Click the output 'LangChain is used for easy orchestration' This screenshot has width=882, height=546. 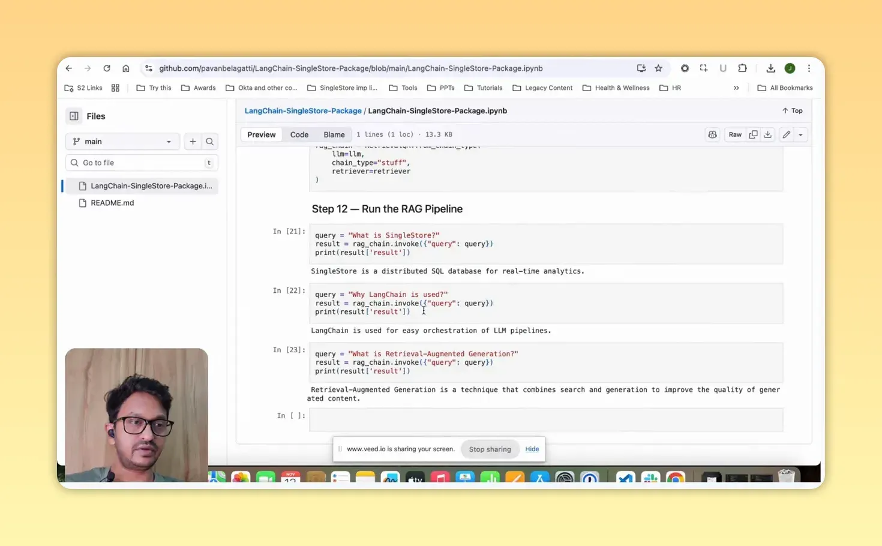(431, 331)
